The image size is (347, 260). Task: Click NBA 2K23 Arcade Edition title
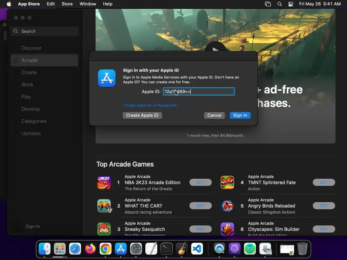point(152,182)
